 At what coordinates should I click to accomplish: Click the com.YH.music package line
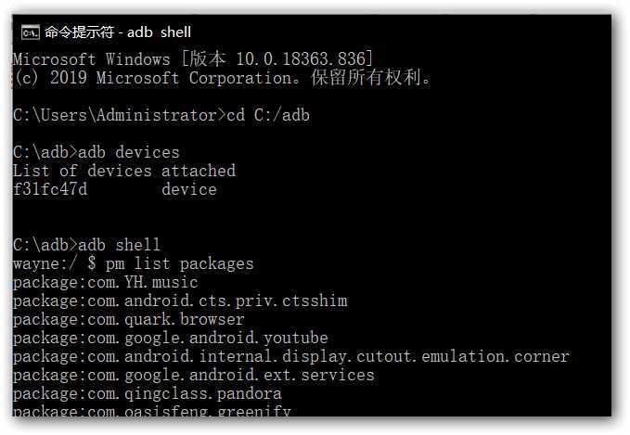coord(105,282)
